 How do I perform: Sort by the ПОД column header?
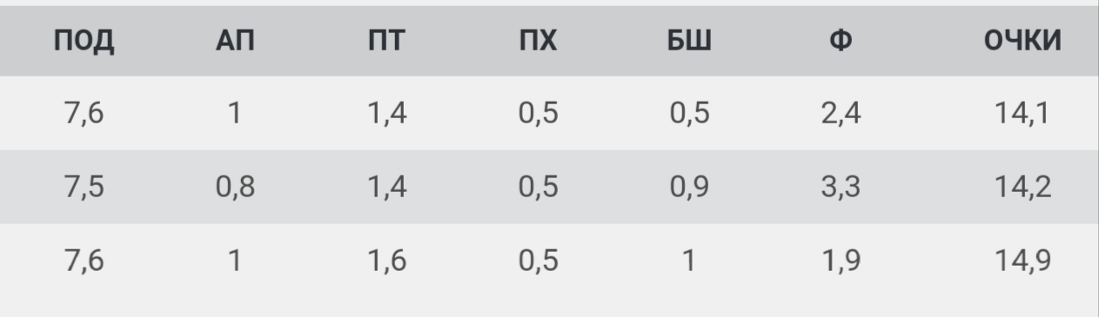coord(84,41)
